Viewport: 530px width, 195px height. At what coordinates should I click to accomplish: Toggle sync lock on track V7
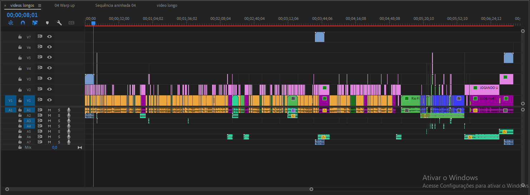40,37
